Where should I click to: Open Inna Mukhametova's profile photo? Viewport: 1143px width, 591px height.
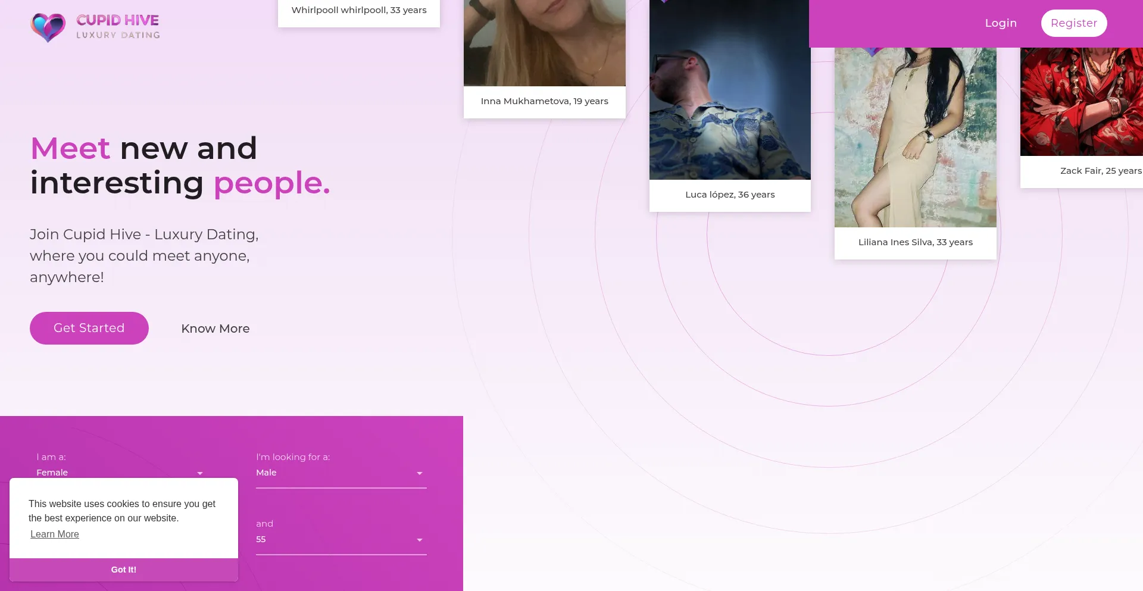coord(545,43)
